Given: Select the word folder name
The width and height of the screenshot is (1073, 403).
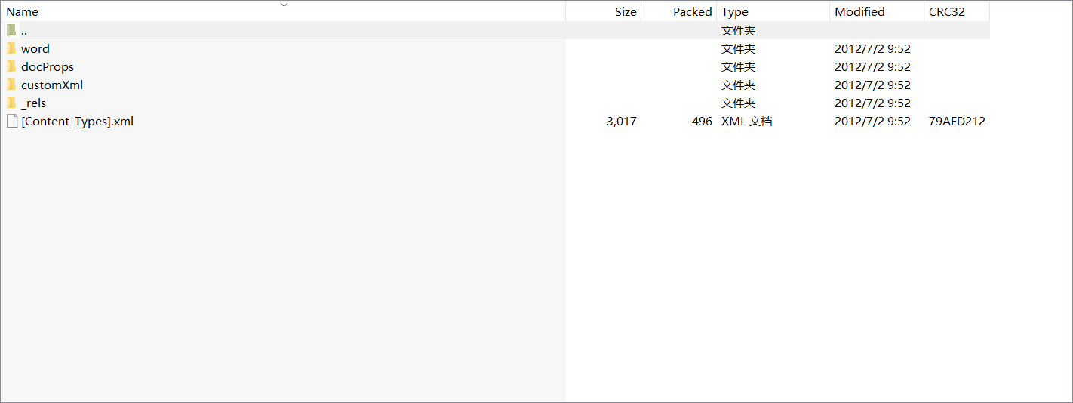Looking at the screenshot, I should pos(35,48).
